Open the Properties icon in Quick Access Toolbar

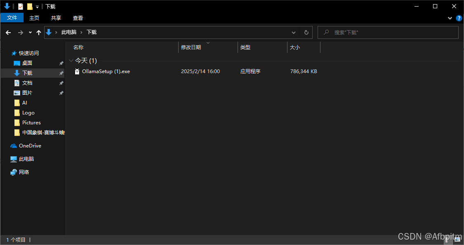point(20,6)
